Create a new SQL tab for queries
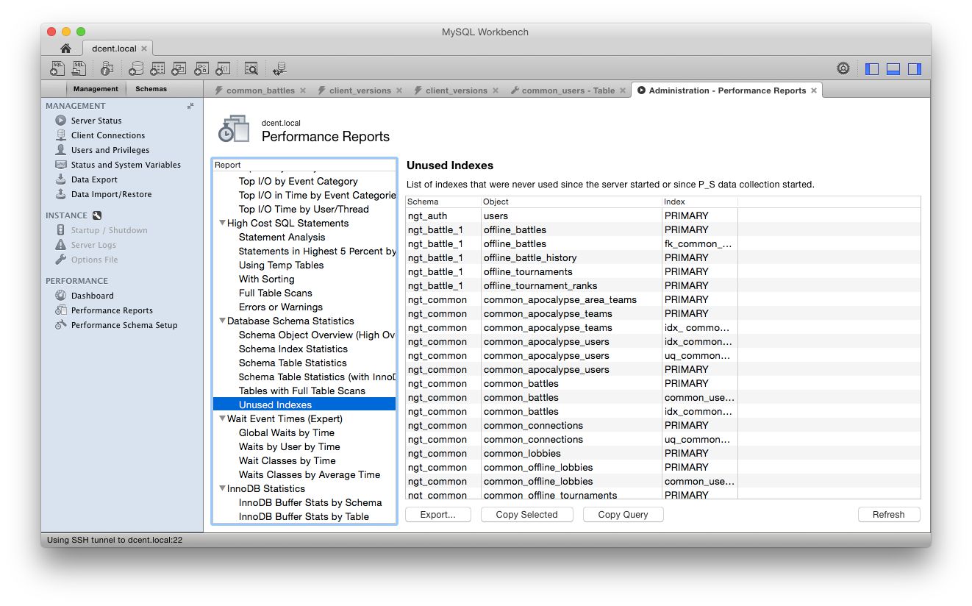This screenshot has width=972, height=606. (x=57, y=68)
